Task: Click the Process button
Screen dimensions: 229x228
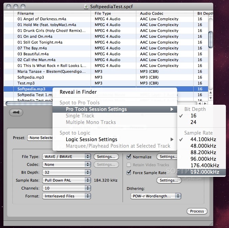Action: coord(197,211)
